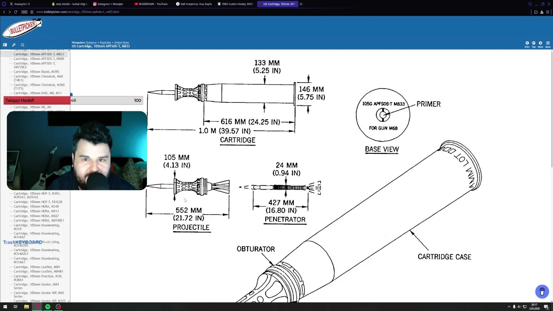The width and height of the screenshot is (553, 311).
Task: Click the browser forward arrow
Action: (x=10, y=12)
